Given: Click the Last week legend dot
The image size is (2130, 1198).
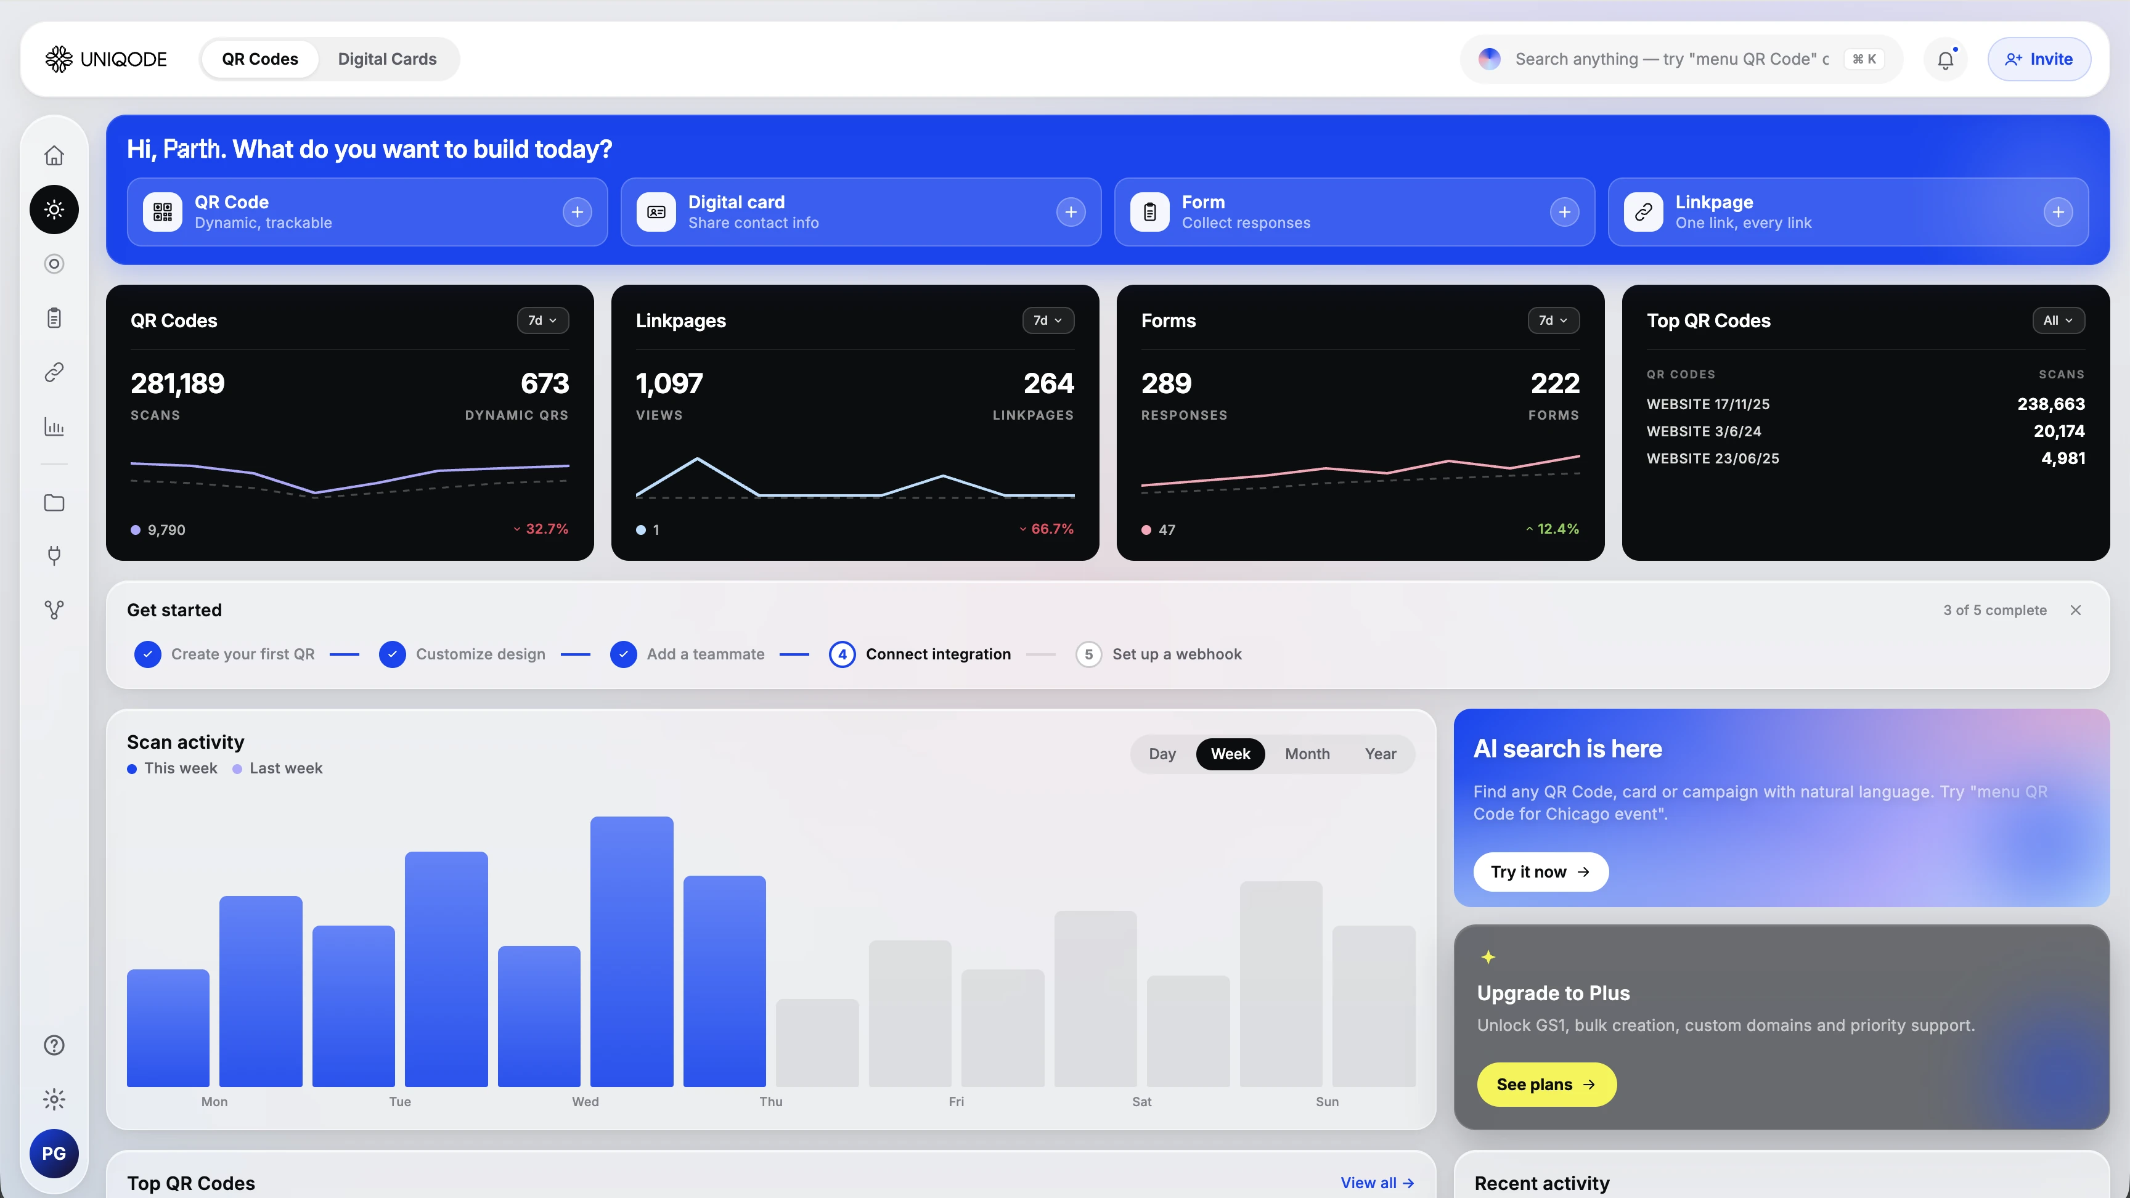Looking at the screenshot, I should [237, 769].
